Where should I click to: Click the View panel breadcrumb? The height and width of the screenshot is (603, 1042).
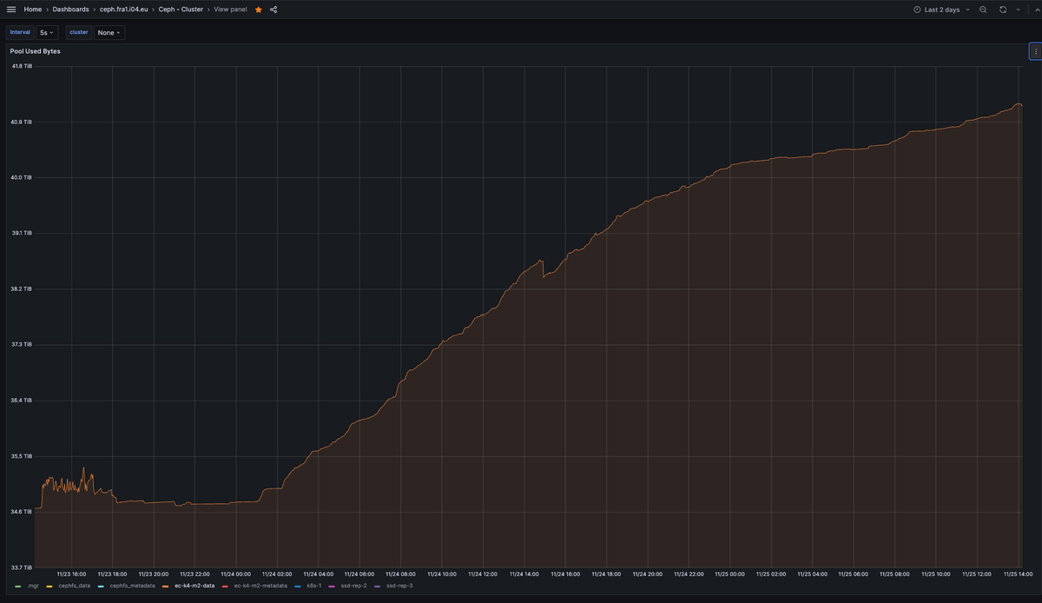pos(230,10)
